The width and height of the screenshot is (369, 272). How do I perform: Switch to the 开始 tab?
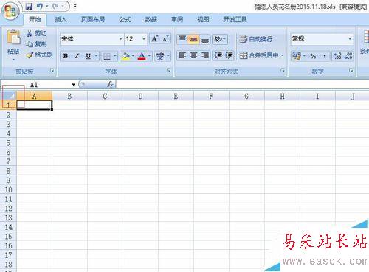tap(35, 19)
